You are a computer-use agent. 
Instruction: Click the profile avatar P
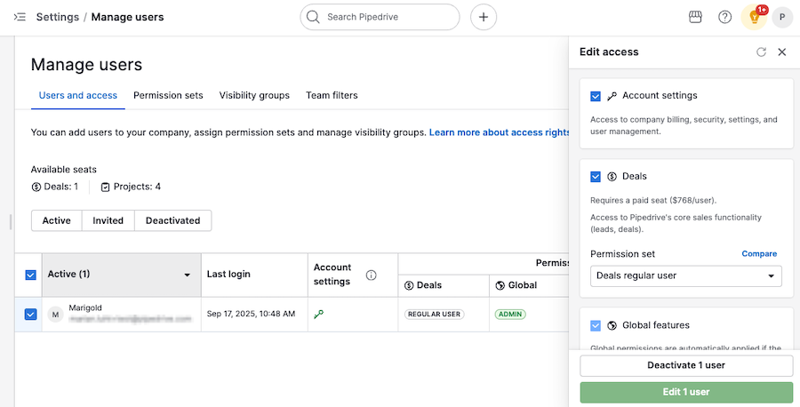pyautogui.click(x=782, y=17)
